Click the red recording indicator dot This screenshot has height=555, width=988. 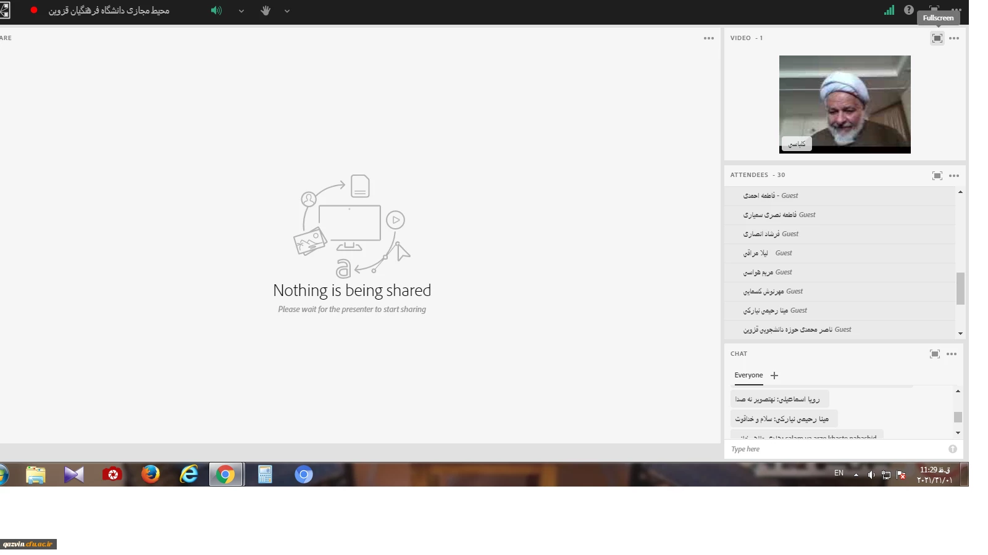coord(34,10)
